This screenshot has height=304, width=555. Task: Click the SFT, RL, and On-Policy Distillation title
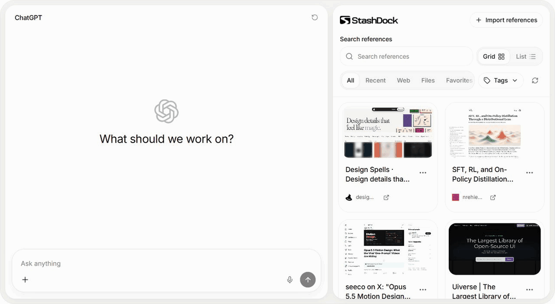482,174
